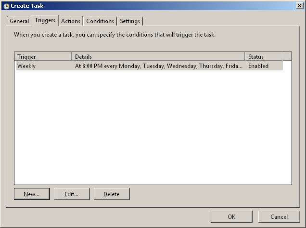
Task: Click the Details column header
Action: (x=158, y=57)
